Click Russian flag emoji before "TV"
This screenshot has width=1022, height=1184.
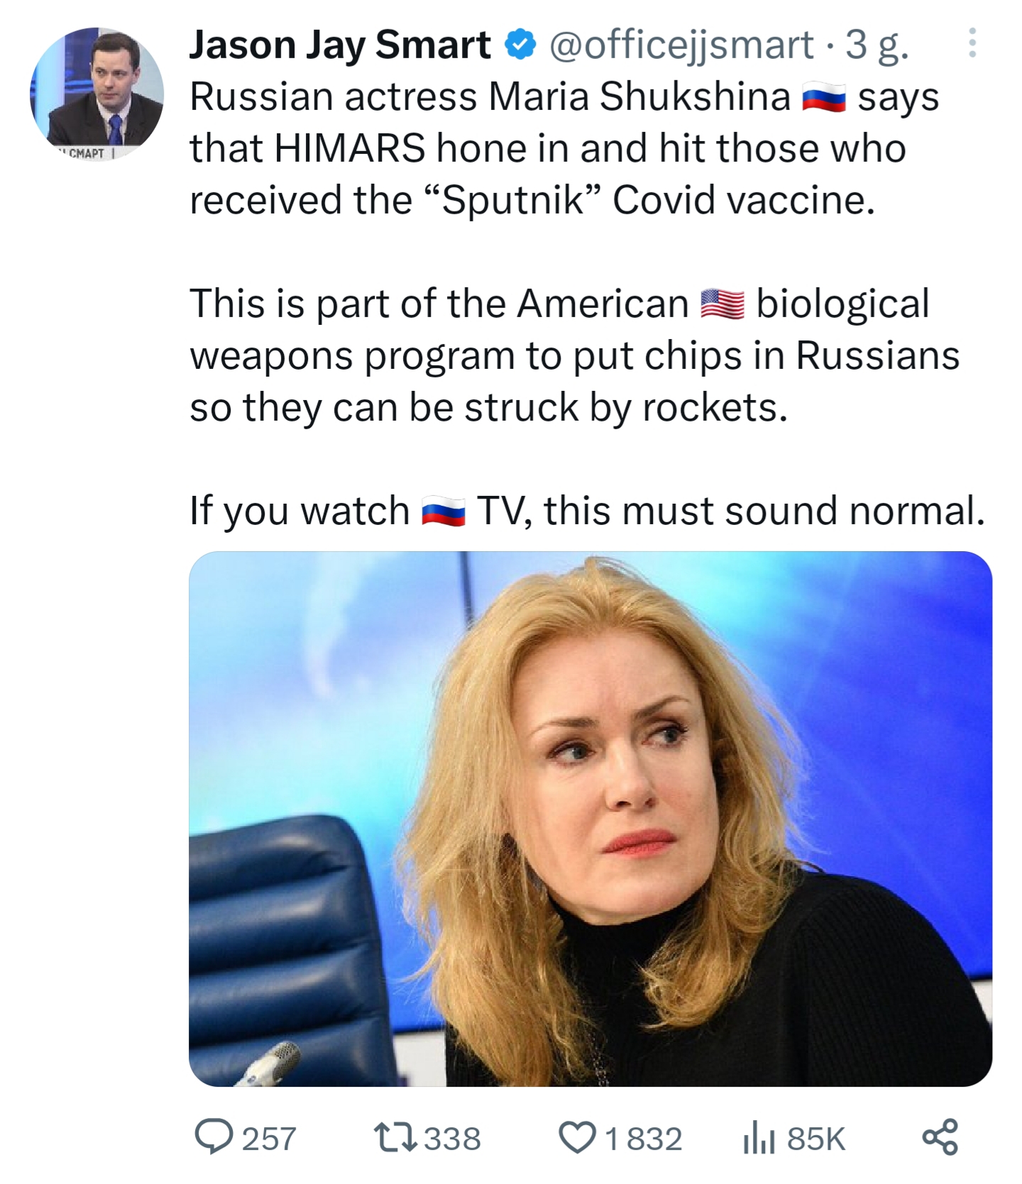tap(444, 511)
